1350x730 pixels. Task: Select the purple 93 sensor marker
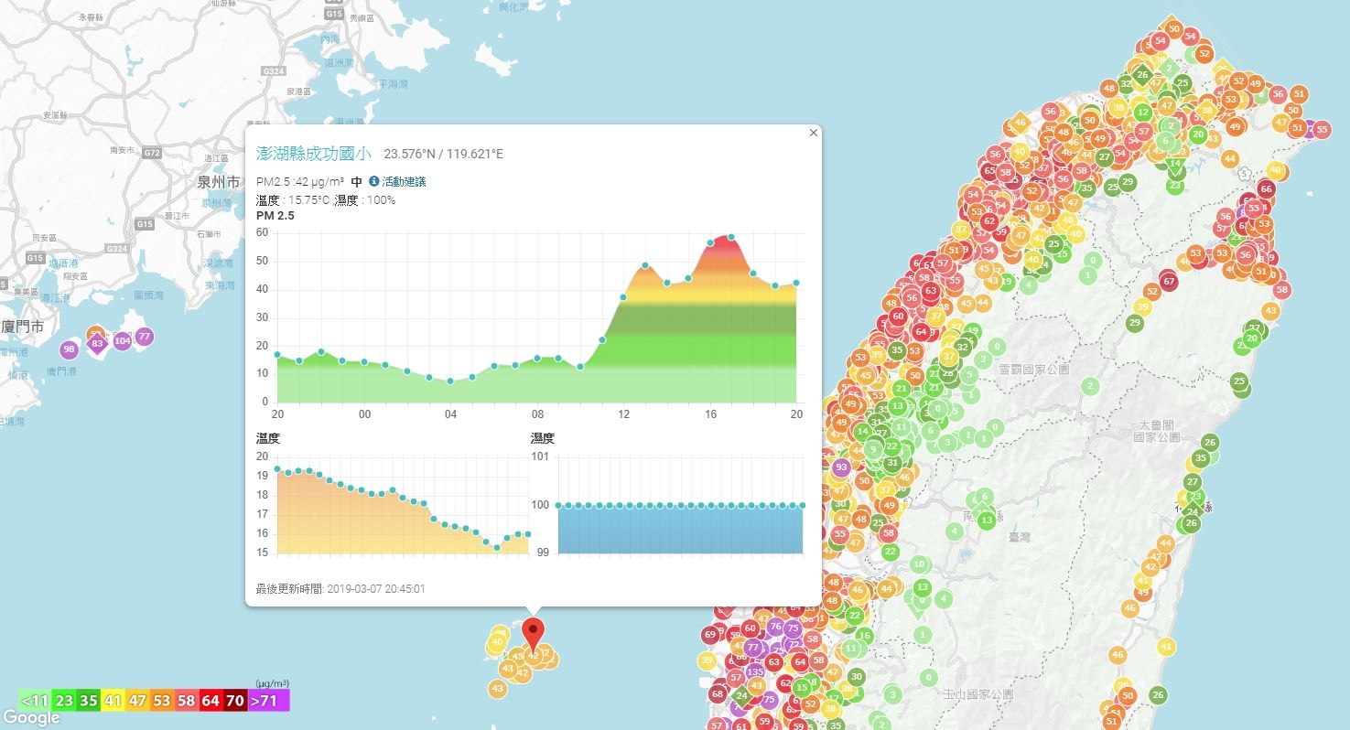(x=841, y=467)
